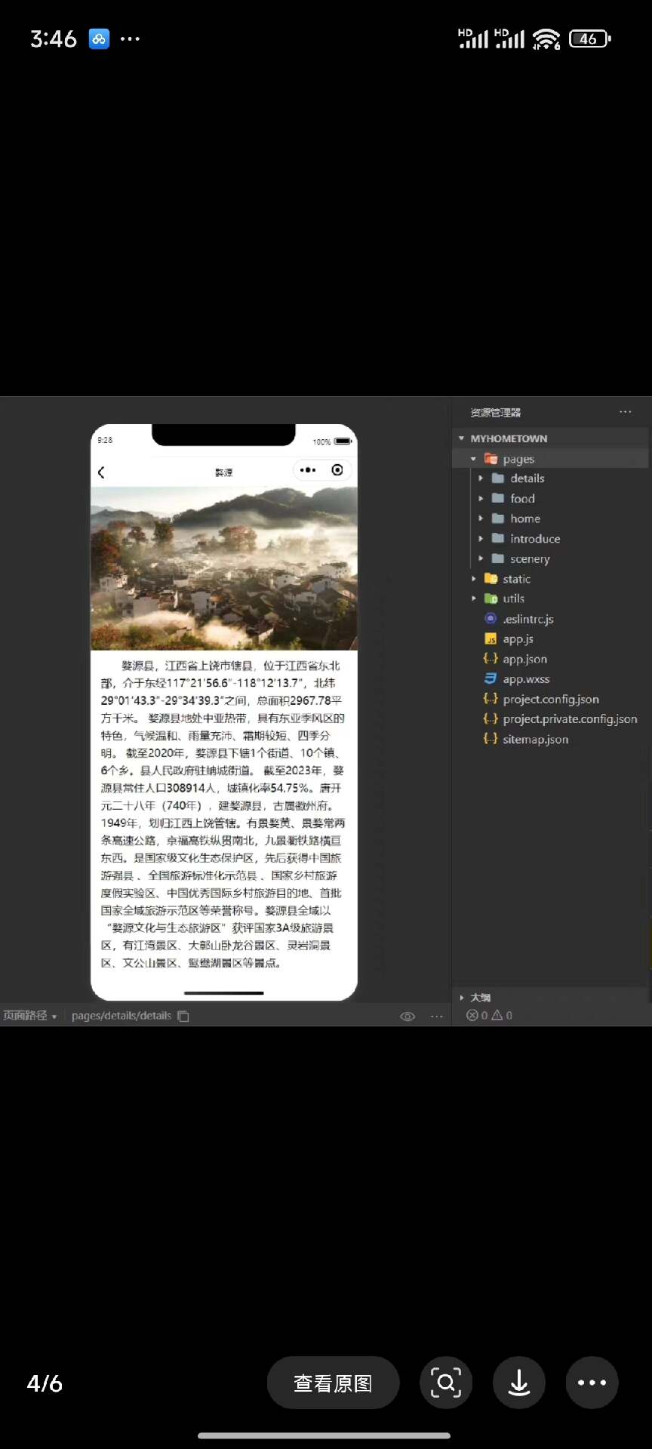Open the bottom-right more options button
The width and height of the screenshot is (652, 1449).
click(x=592, y=1383)
